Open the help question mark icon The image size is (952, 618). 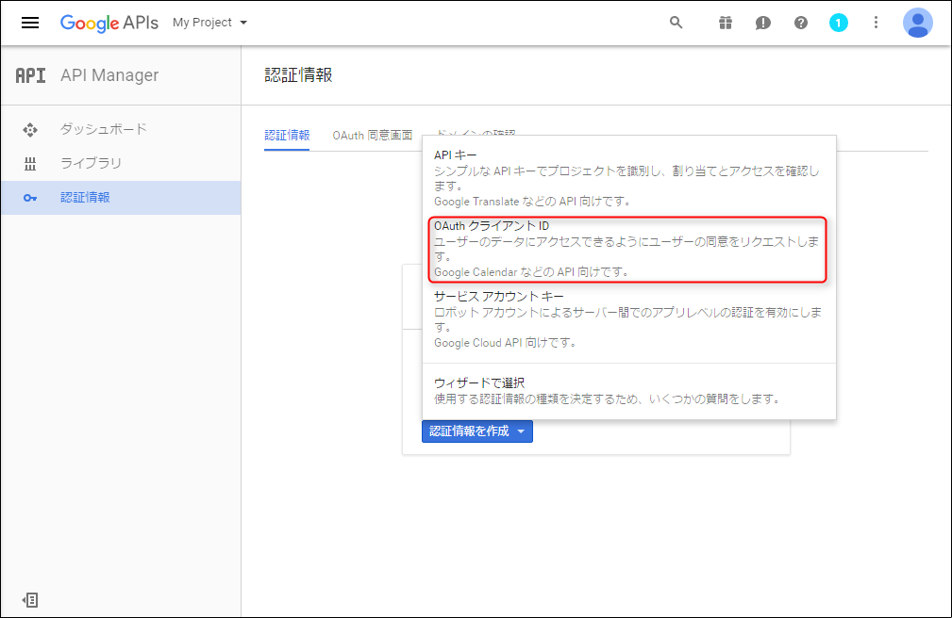(801, 23)
